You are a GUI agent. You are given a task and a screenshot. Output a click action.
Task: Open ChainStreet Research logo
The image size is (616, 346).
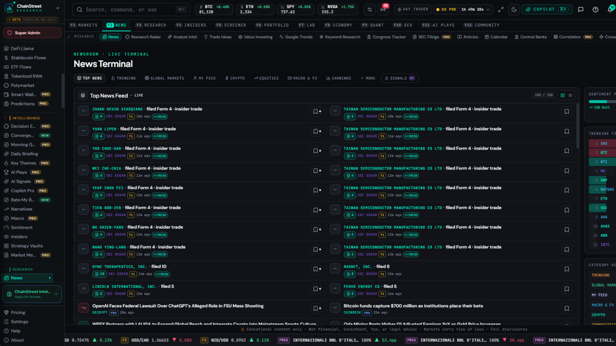(x=24, y=8)
